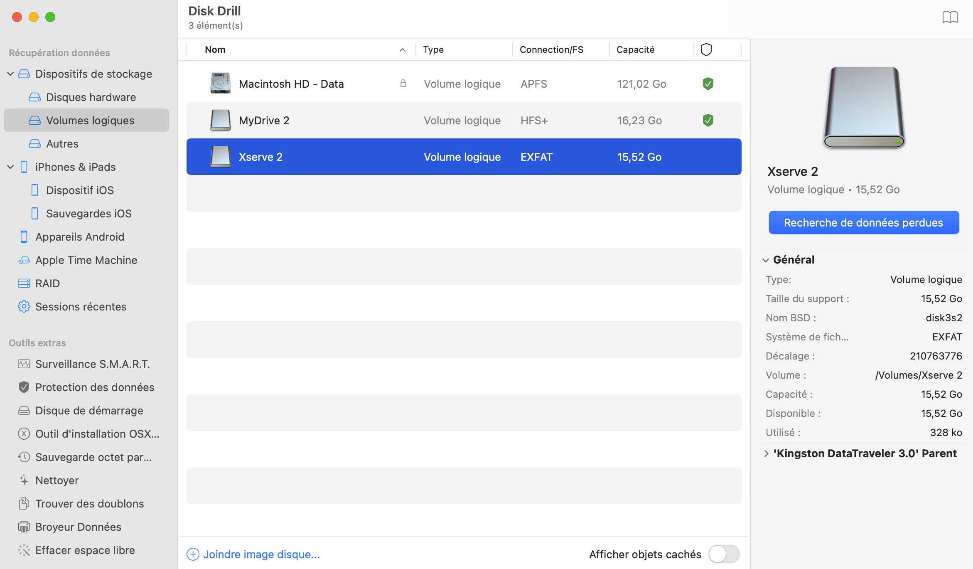The image size is (973, 569).
Task: Click the Disques hardware drive icon
Action: (x=35, y=97)
